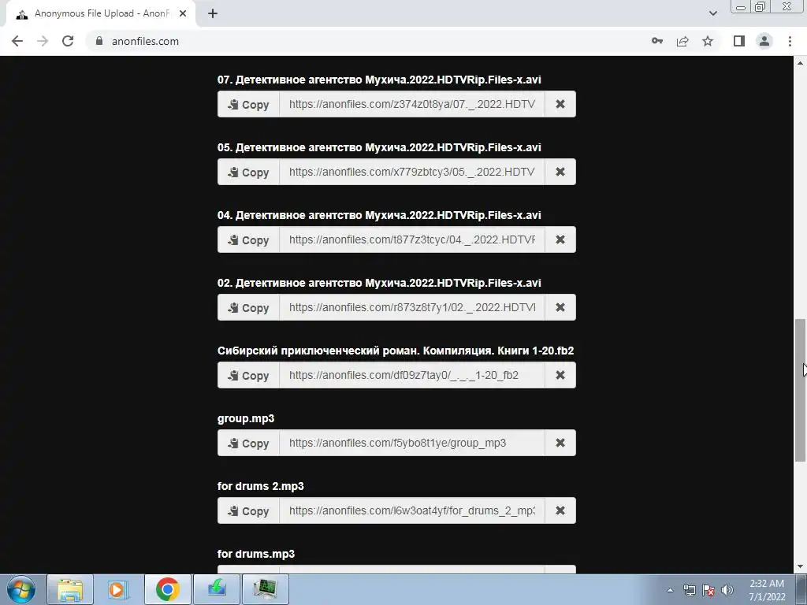Click the forward navigation arrow
This screenshot has height=605, width=807.
[x=43, y=41]
